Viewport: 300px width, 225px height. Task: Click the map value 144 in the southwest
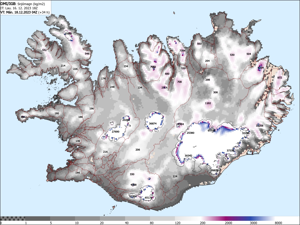pos(77,173)
